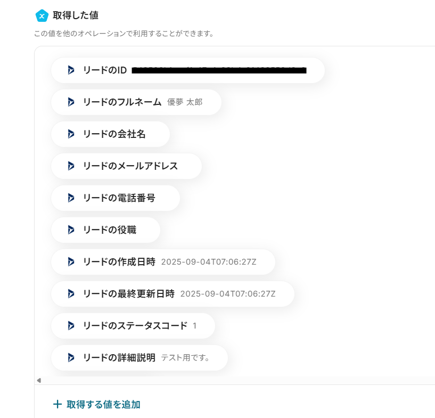This screenshot has width=435, height=418.
Task: Click the blue pentagon icon by 取得した値
Action: (x=42, y=15)
